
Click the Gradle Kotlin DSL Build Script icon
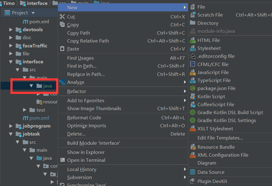coord(193,113)
